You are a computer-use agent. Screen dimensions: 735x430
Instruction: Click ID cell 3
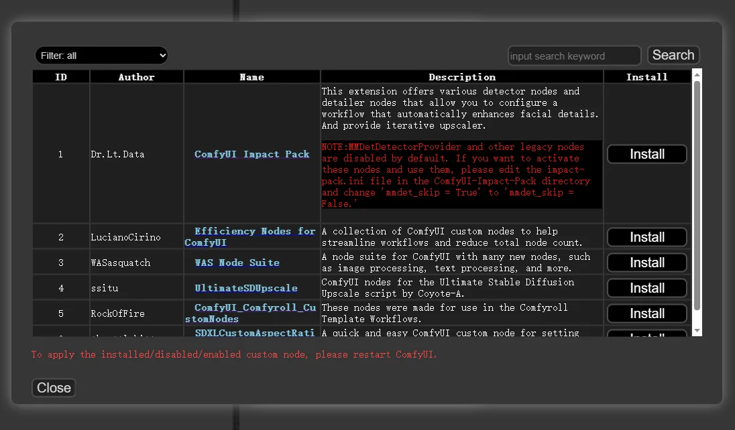[61, 263]
